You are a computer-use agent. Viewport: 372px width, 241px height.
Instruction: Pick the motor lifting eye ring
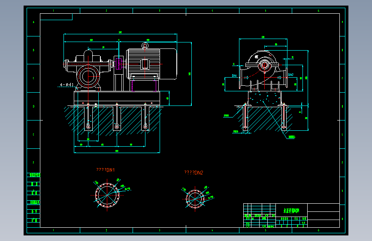145,45
